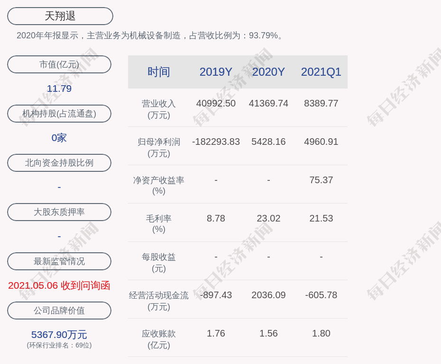This screenshot has height=364, width=441.
Task: Open the 北向资金持股比例 label
Action: (x=59, y=163)
